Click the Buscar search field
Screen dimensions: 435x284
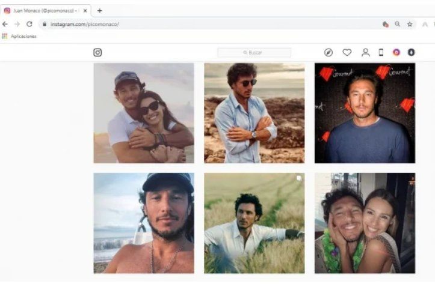pos(255,52)
